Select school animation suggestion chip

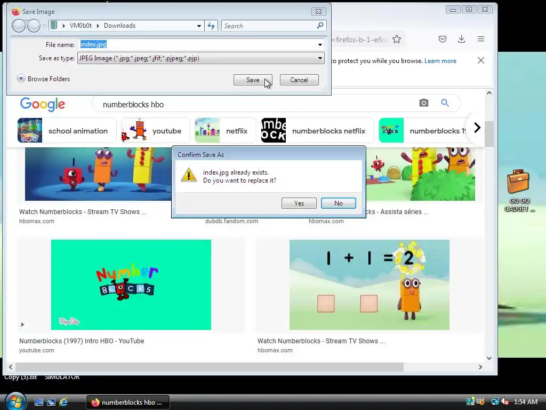click(x=67, y=131)
